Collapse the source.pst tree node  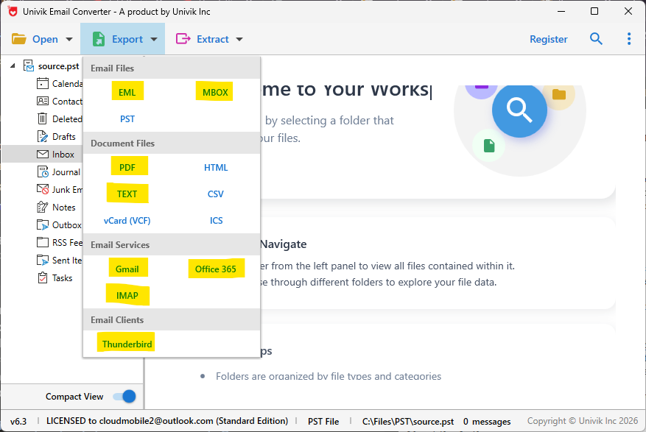pos(13,65)
